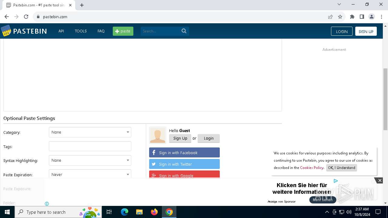Open a new browser tab with plus icon
This screenshot has height=218, width=388.
click(x=82, y=5)
